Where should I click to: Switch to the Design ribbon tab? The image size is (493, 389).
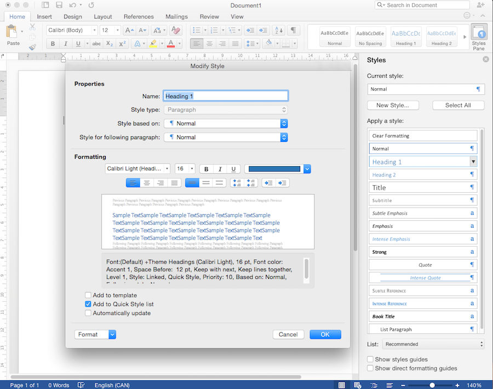click(x=72, y=16)
